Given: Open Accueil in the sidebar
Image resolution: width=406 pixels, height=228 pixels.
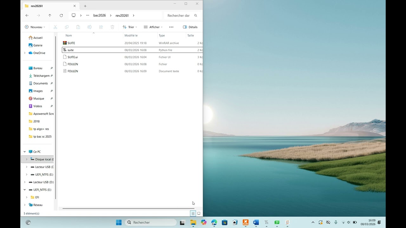Looking at the screenshot, I should [38, 38].
